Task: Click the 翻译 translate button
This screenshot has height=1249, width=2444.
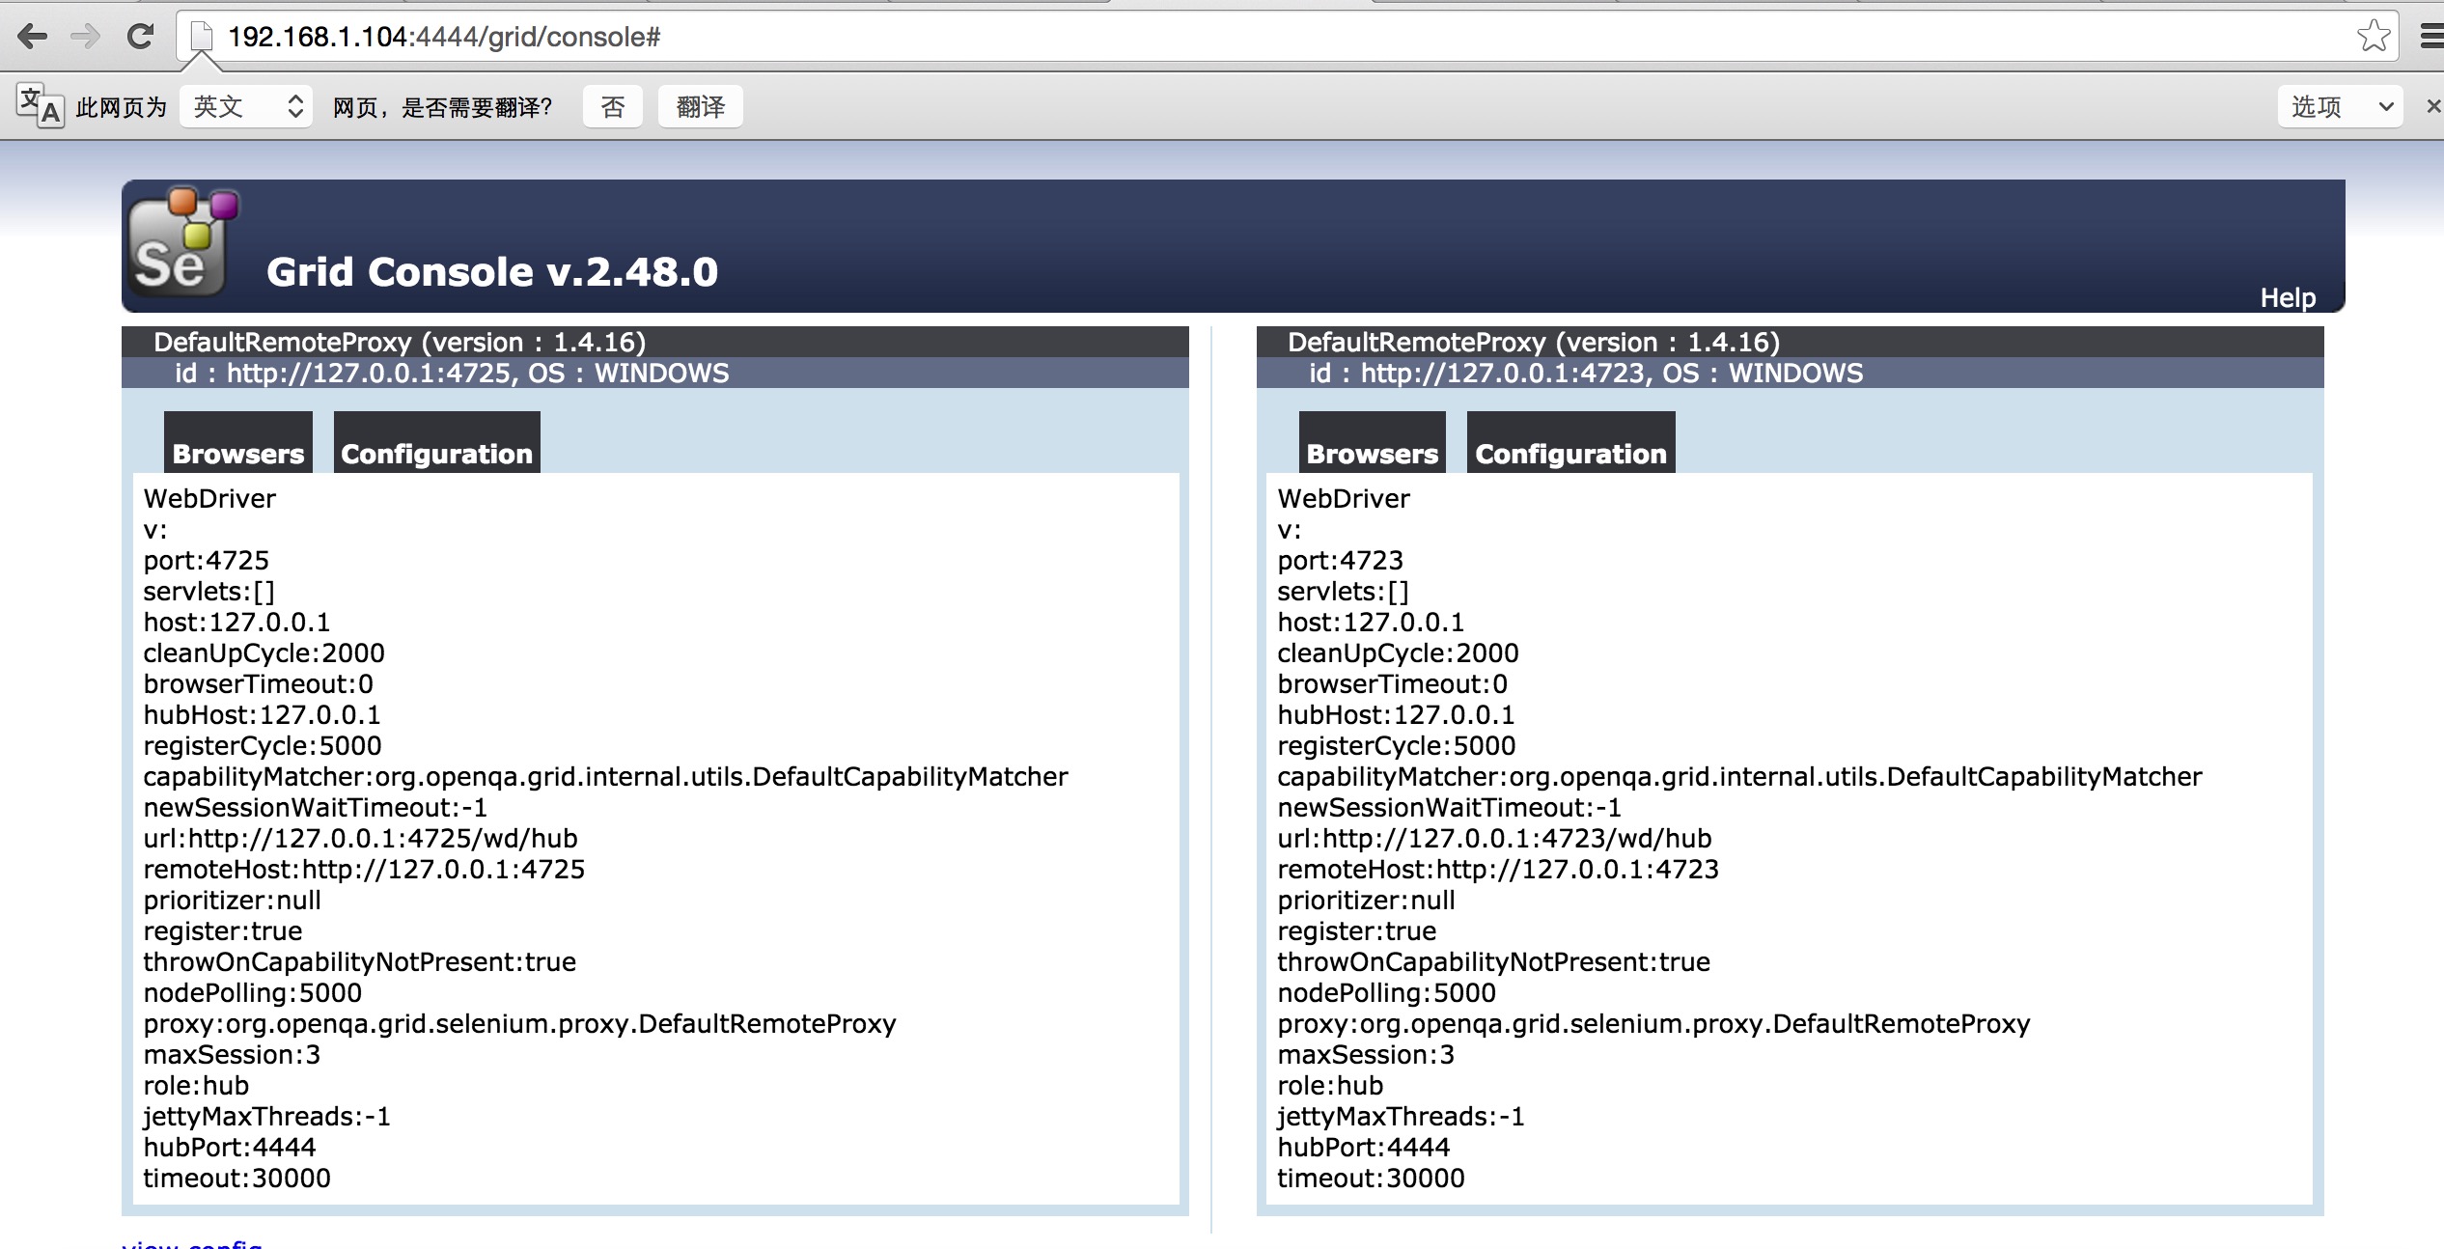Action: click(x=701, y=106)
